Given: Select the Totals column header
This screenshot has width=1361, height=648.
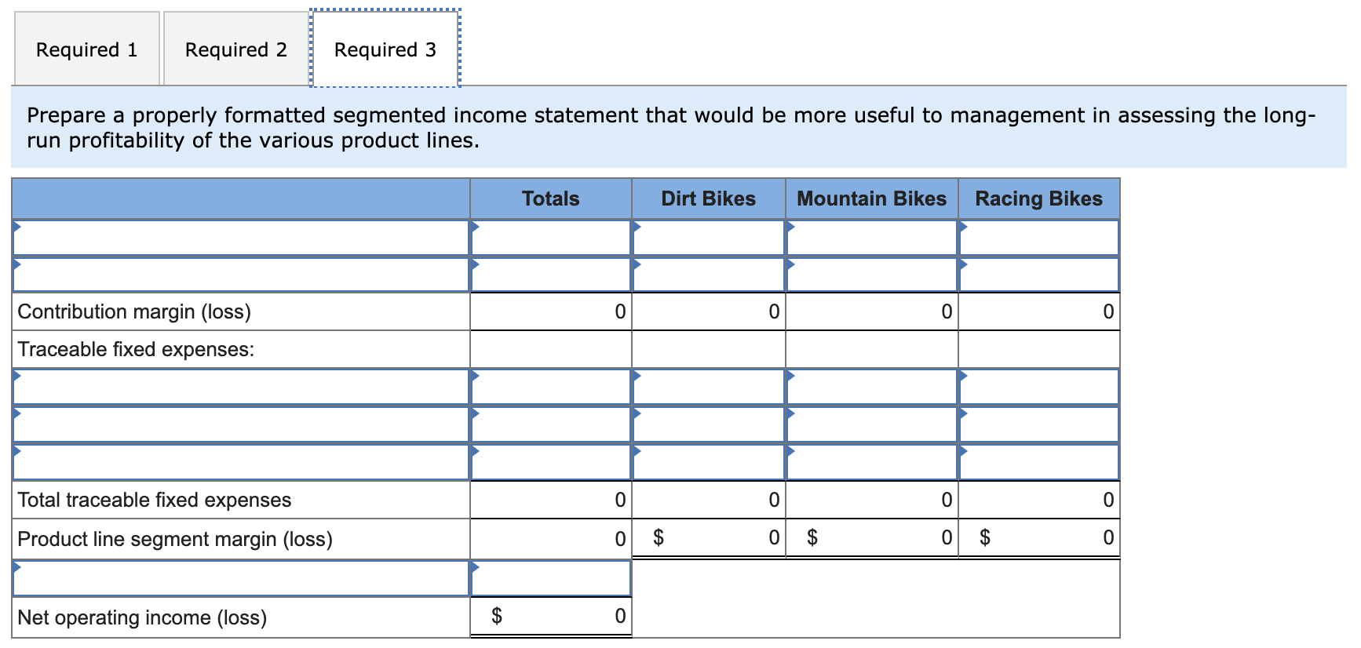Looking at the screenshot, I should pos(551,198).
